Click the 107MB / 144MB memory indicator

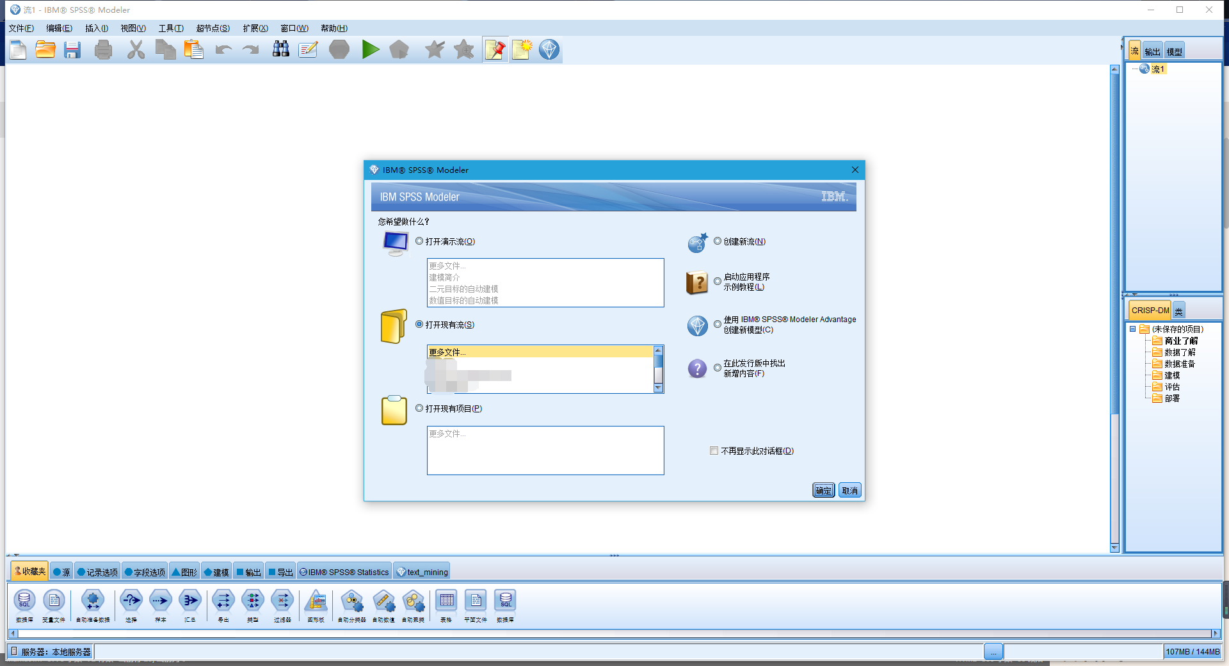point(1193,652)
